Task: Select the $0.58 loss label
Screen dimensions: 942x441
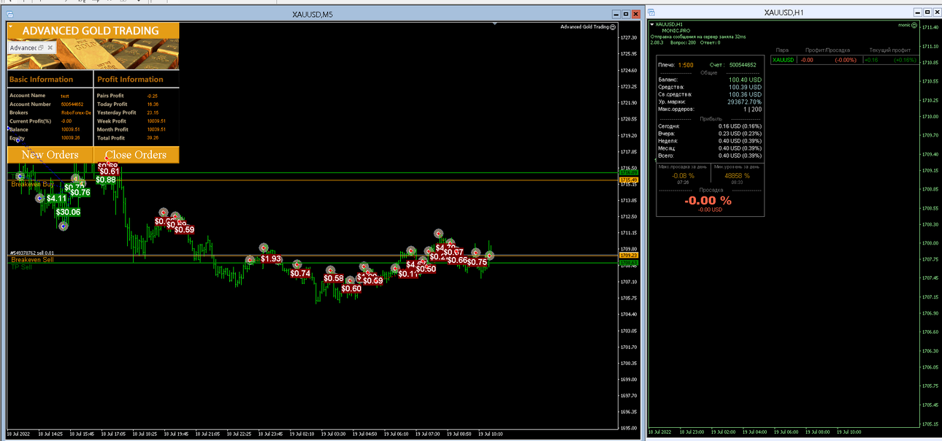Action: pos(334,278)
